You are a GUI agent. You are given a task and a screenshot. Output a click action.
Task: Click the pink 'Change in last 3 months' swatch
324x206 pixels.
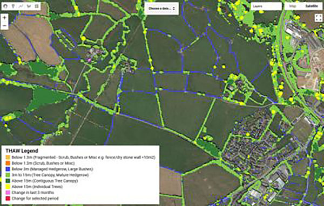coord(8,193)
